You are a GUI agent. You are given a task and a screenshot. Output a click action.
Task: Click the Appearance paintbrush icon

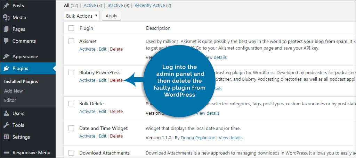click(x=6, y=56)
